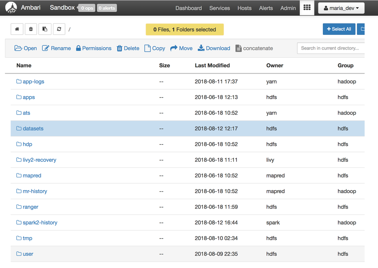Click the Ambari logo icon
This screenshot has width=378, height=268.
pyautogui.click(x=11, y=8)
